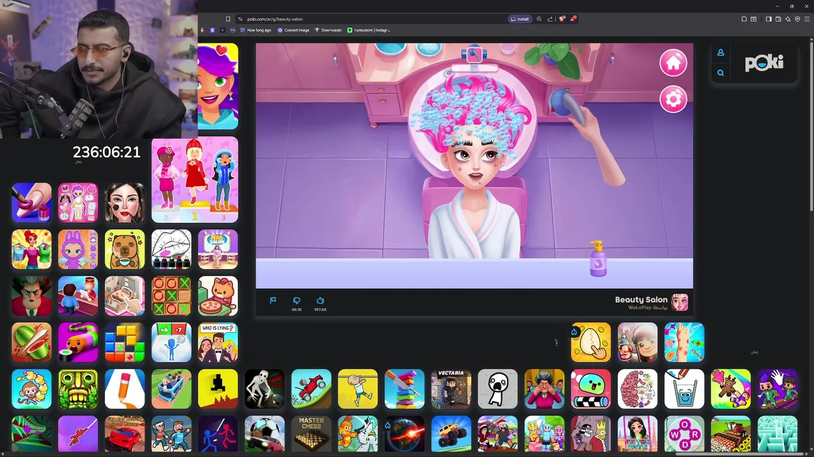814x457 pixels.
Task: Click the Beauty Salon game avatar icon
Action: pyautogui.click(x=680, y=302)
